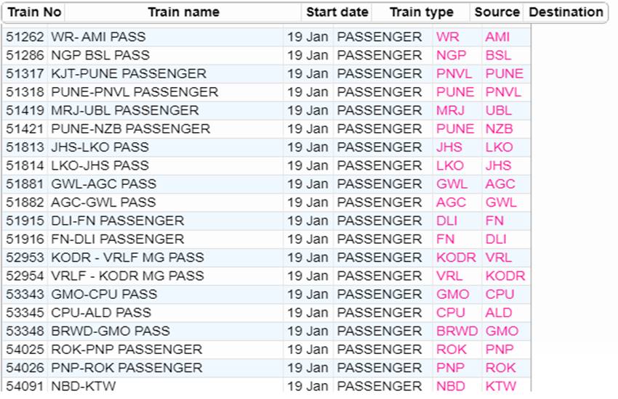Open ALD destination link for train 53345

click(499, 313)
